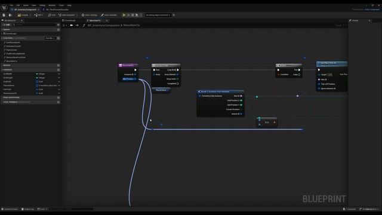Open the Edit menu

click(18, 5)
